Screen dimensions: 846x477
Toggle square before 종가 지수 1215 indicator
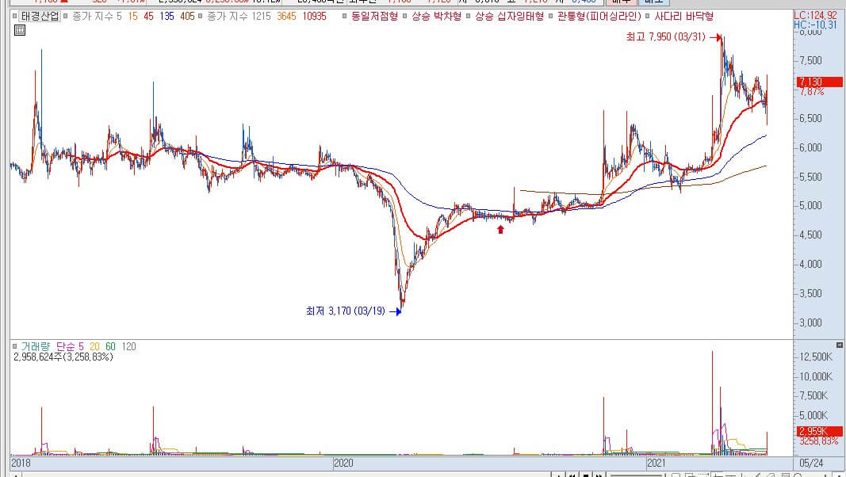pyautogui.click(x=201, y=16)
